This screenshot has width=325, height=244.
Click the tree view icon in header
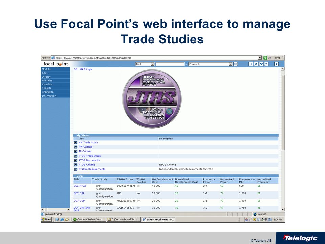pos(251,64)
